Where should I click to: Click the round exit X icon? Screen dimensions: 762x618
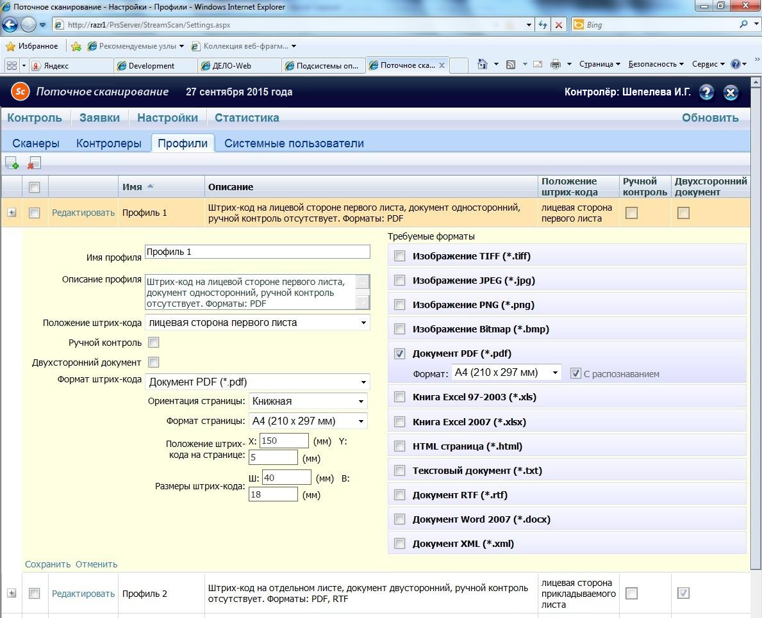tap(731, 92)
